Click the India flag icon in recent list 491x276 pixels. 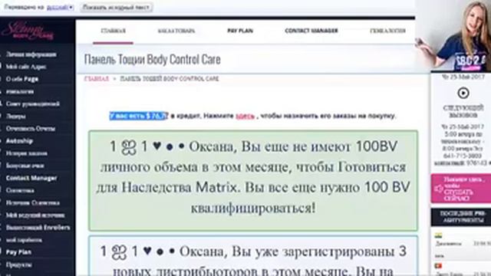point(438,235)
